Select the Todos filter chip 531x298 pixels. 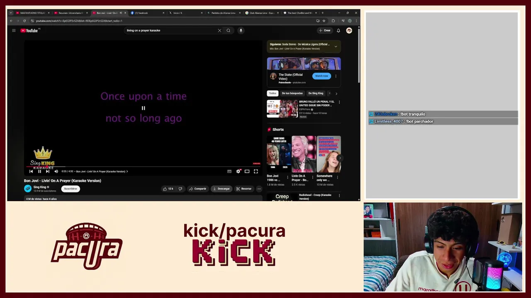click(273, 93)
